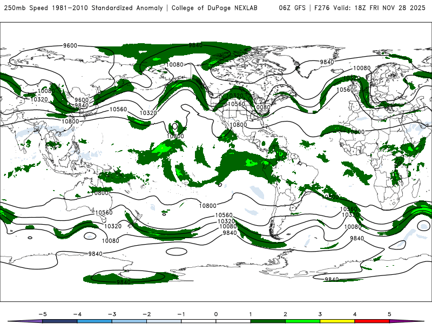The image size is (432, 324).
Task: Click the 9840 contour label over Antarctic green patch
Action: coord(124,282)
